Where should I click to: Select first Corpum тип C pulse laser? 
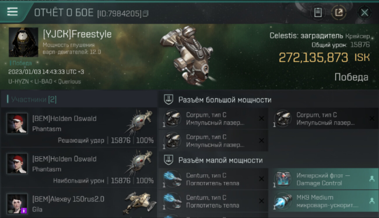pyautogui.click(x=213, y=119)
